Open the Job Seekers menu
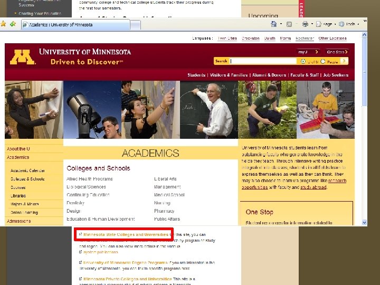 point(336,75)
